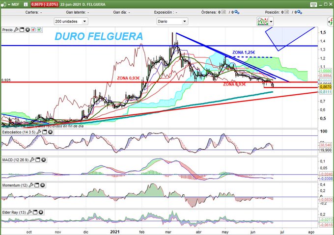Screen dimensions: 334x235
Task: Click the Gan día field in status bar
Action: pos(121,12)
